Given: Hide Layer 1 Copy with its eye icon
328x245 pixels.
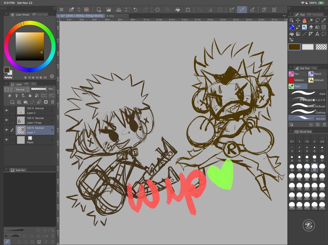Looking at the screenshot, I should 7,120.
